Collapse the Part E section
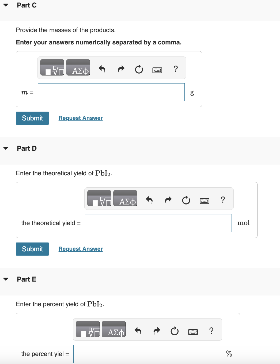 tap(6, 279)
